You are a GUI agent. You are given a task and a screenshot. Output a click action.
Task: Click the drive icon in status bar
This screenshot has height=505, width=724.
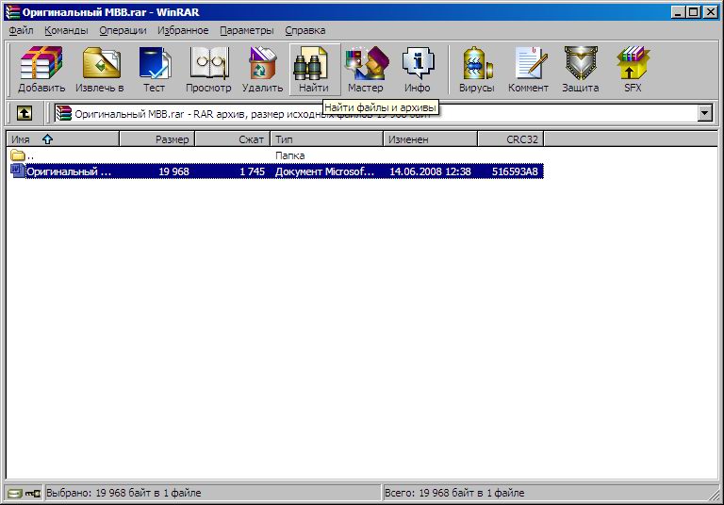click(15, 494)
